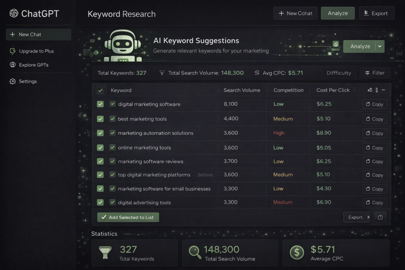Click the dollar coin icon in Statistics
The image size is (405, 270).
[x=297, y=252]
